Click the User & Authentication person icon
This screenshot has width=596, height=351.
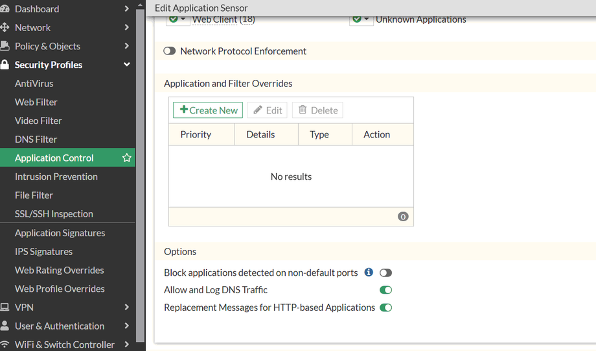tap(5, 326)
